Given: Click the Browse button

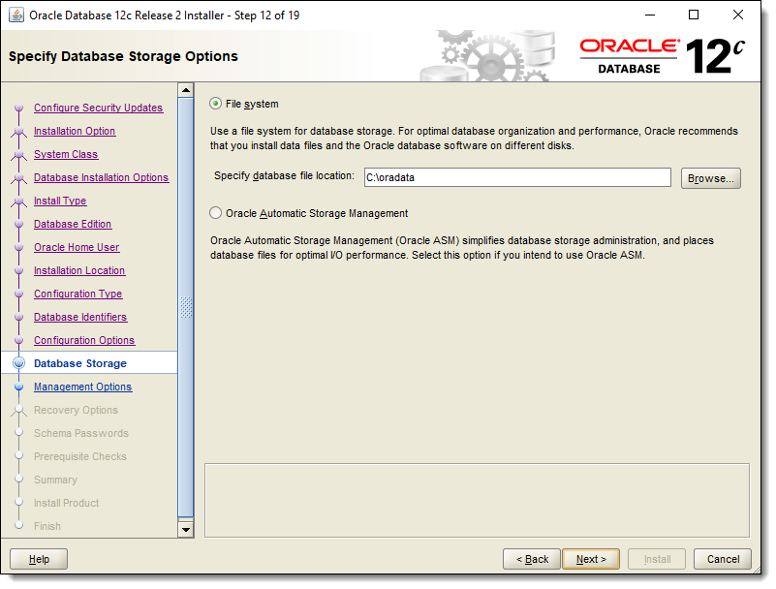Looking at the screenshot, I should point(710,177).
